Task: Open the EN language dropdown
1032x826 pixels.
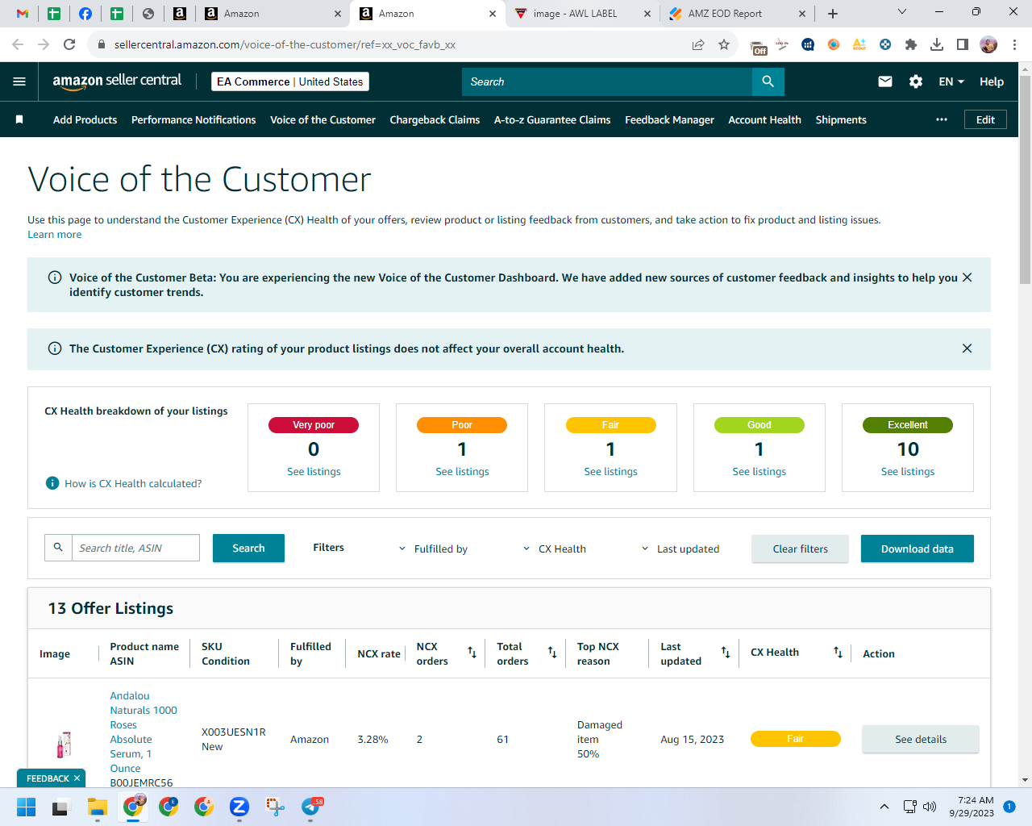Action: (951, 81)
